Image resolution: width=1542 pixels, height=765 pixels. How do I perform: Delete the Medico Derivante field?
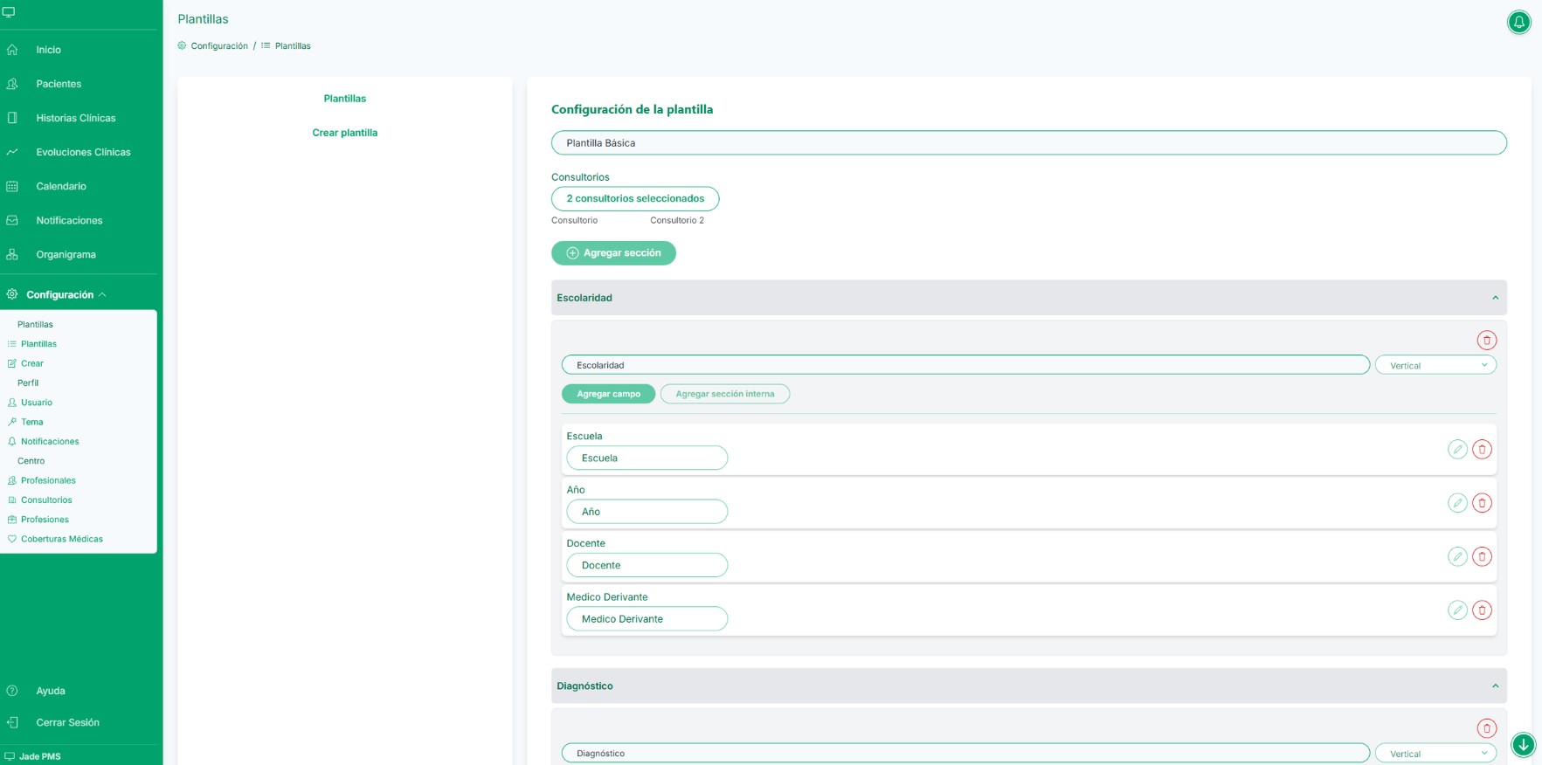1482,610
